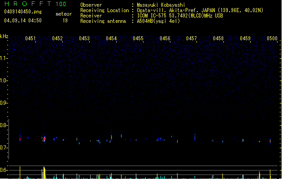Viewport: 282px width, 179px height.
Task: Click the 1.0 kHz axis label
Action: (4, 81)
